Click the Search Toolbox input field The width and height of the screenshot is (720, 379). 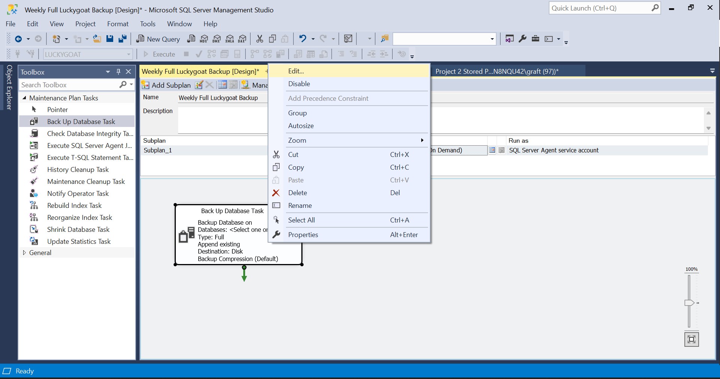coord(69,85)
